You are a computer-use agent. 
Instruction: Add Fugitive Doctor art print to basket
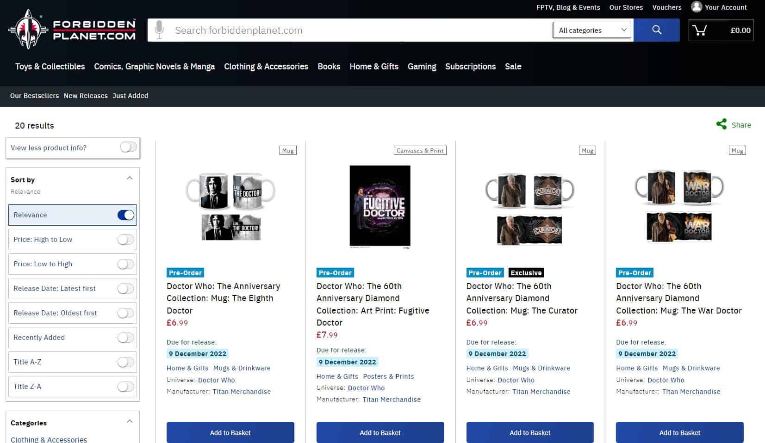click(380, 433)
